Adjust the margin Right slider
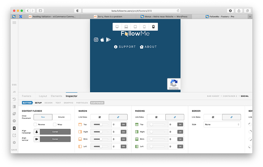The image size is (263, 167). click(101, 132)
